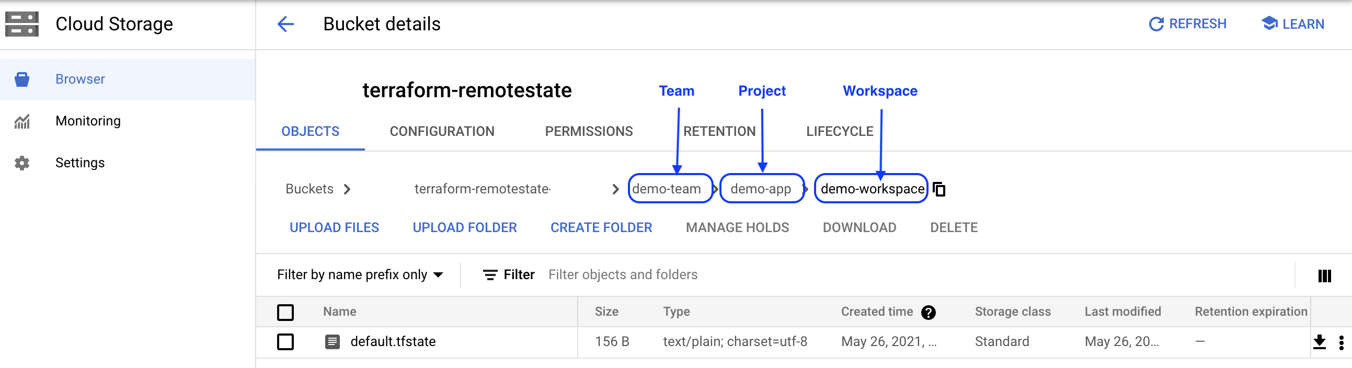1352x368 pixels.
Task: Switch to the Permissions tab
Action: [x=589, y=131]
